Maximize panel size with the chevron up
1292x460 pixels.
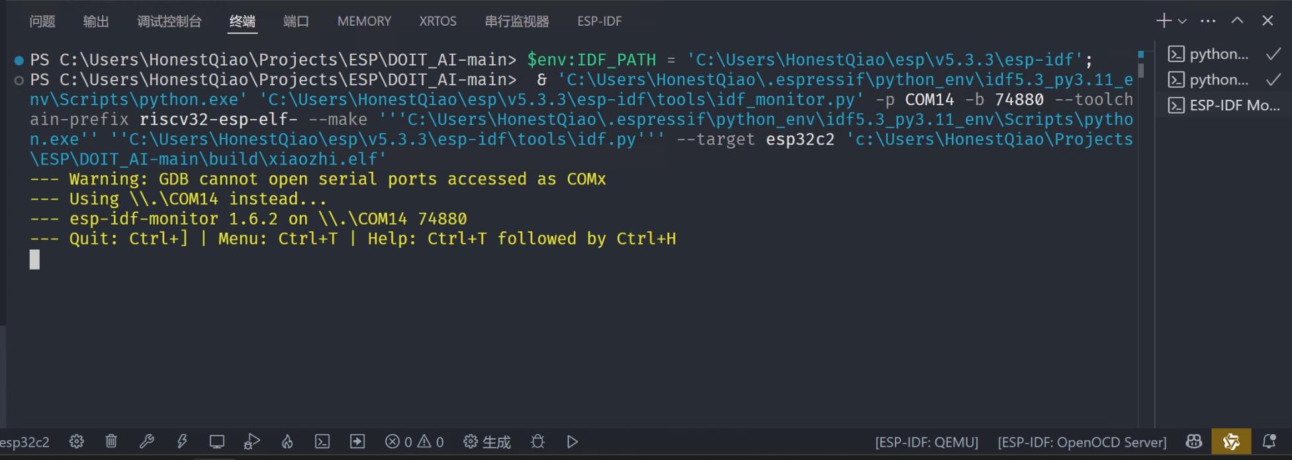click(x=1237, y=20)
